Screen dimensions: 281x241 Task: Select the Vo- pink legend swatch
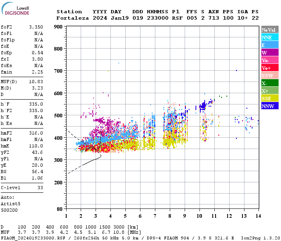270,60
